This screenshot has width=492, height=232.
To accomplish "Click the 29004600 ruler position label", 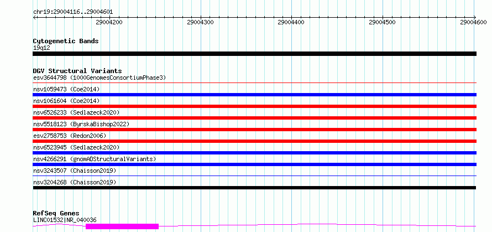I will tap(473, 22).
